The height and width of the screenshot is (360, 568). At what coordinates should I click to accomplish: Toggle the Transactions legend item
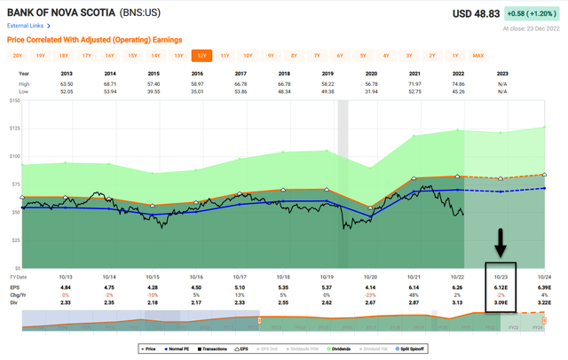(212, 348)
